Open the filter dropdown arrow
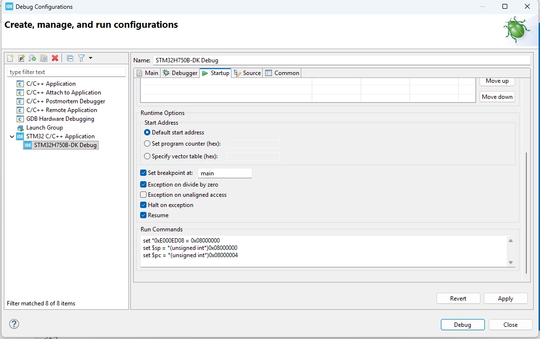Image resolution: width=540 pixels, height=339 pixels. (x=91, y=58)
